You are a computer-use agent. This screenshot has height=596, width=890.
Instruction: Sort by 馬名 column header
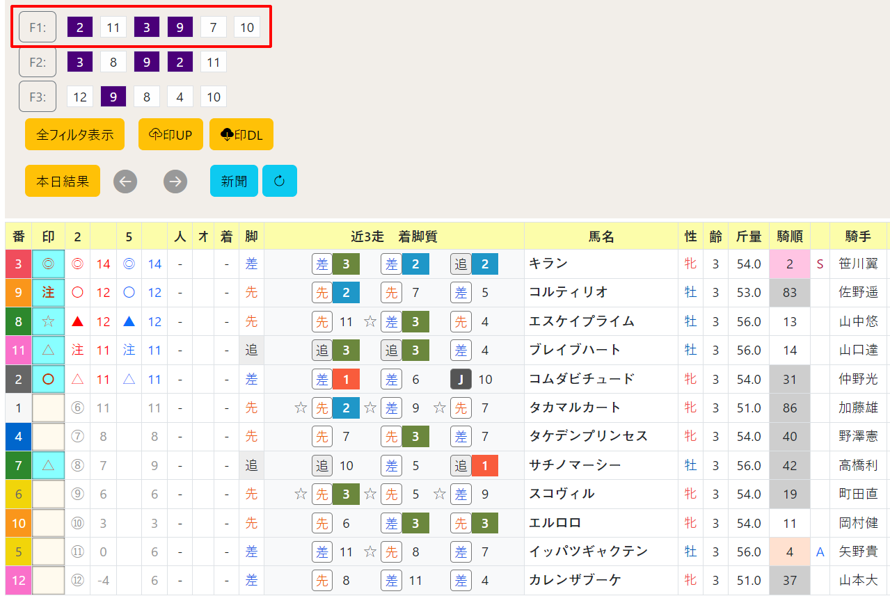click(x=601, y=236)
